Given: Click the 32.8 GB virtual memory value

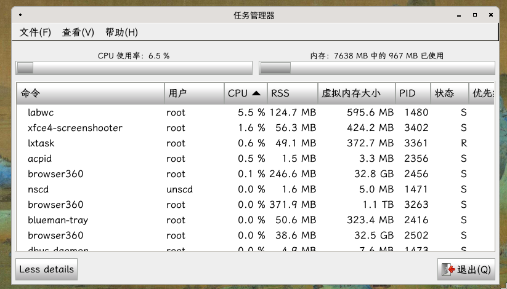Looking at the screenshot, I should pos(374,174).
